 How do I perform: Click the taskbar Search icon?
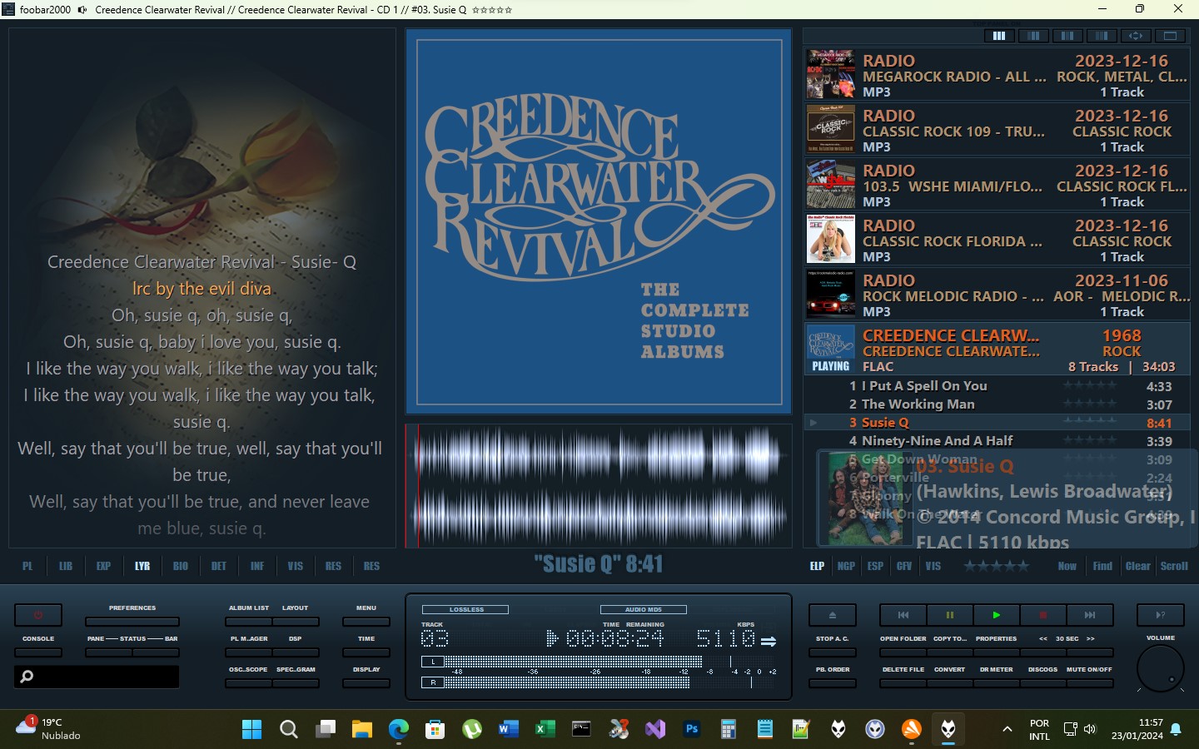pos(288,730)
